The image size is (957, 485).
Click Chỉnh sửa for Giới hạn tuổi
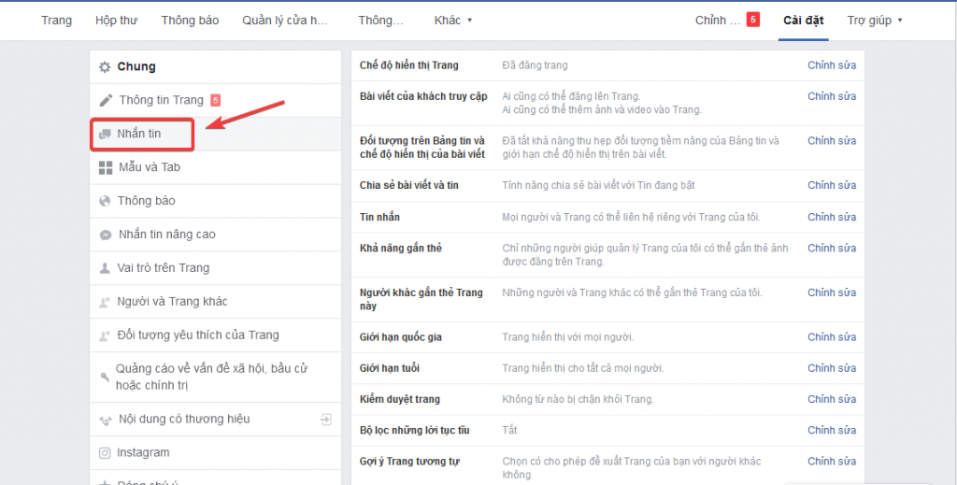tap(831, 368)
